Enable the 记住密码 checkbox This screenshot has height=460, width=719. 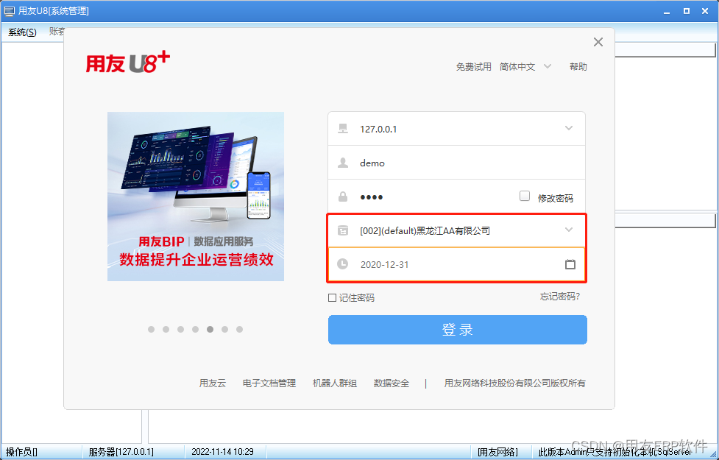tap(332, 297)
